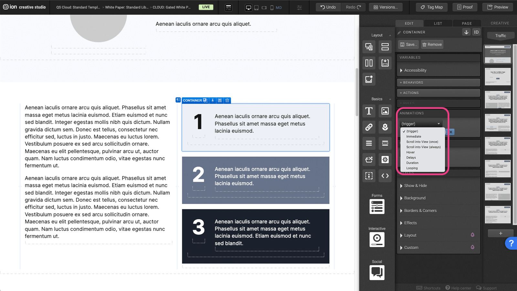The width and height of the screenshot is (517, 291).
Task: Toggle the mobile phone device view
Action: [x=272, y=7]
